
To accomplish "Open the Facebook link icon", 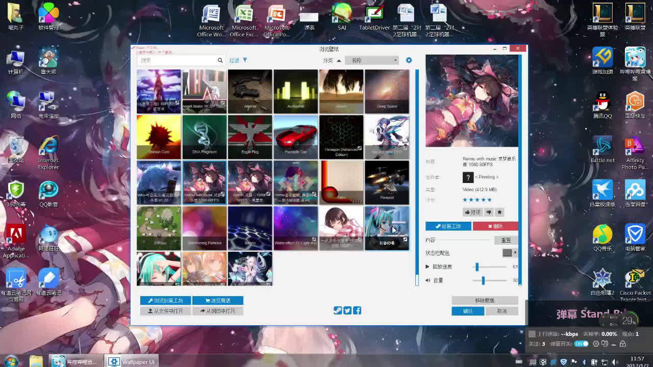I will click(357, 310).
